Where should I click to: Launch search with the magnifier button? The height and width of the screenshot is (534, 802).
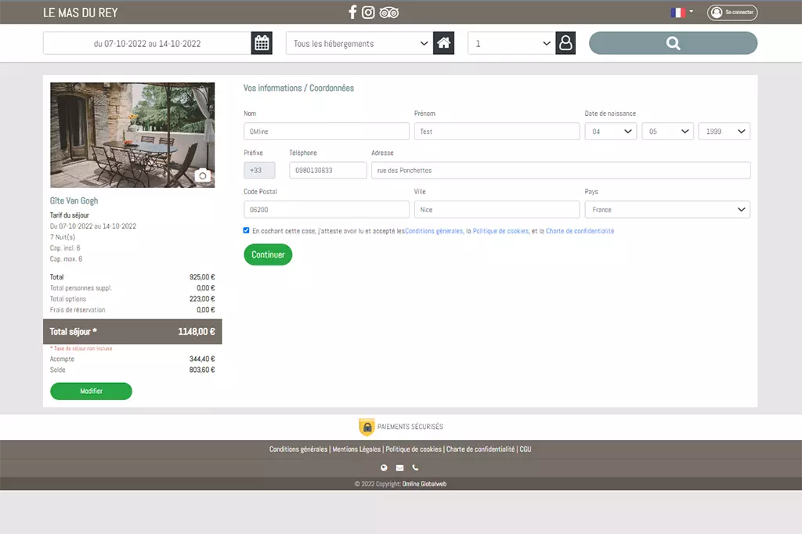coord(673,43)
